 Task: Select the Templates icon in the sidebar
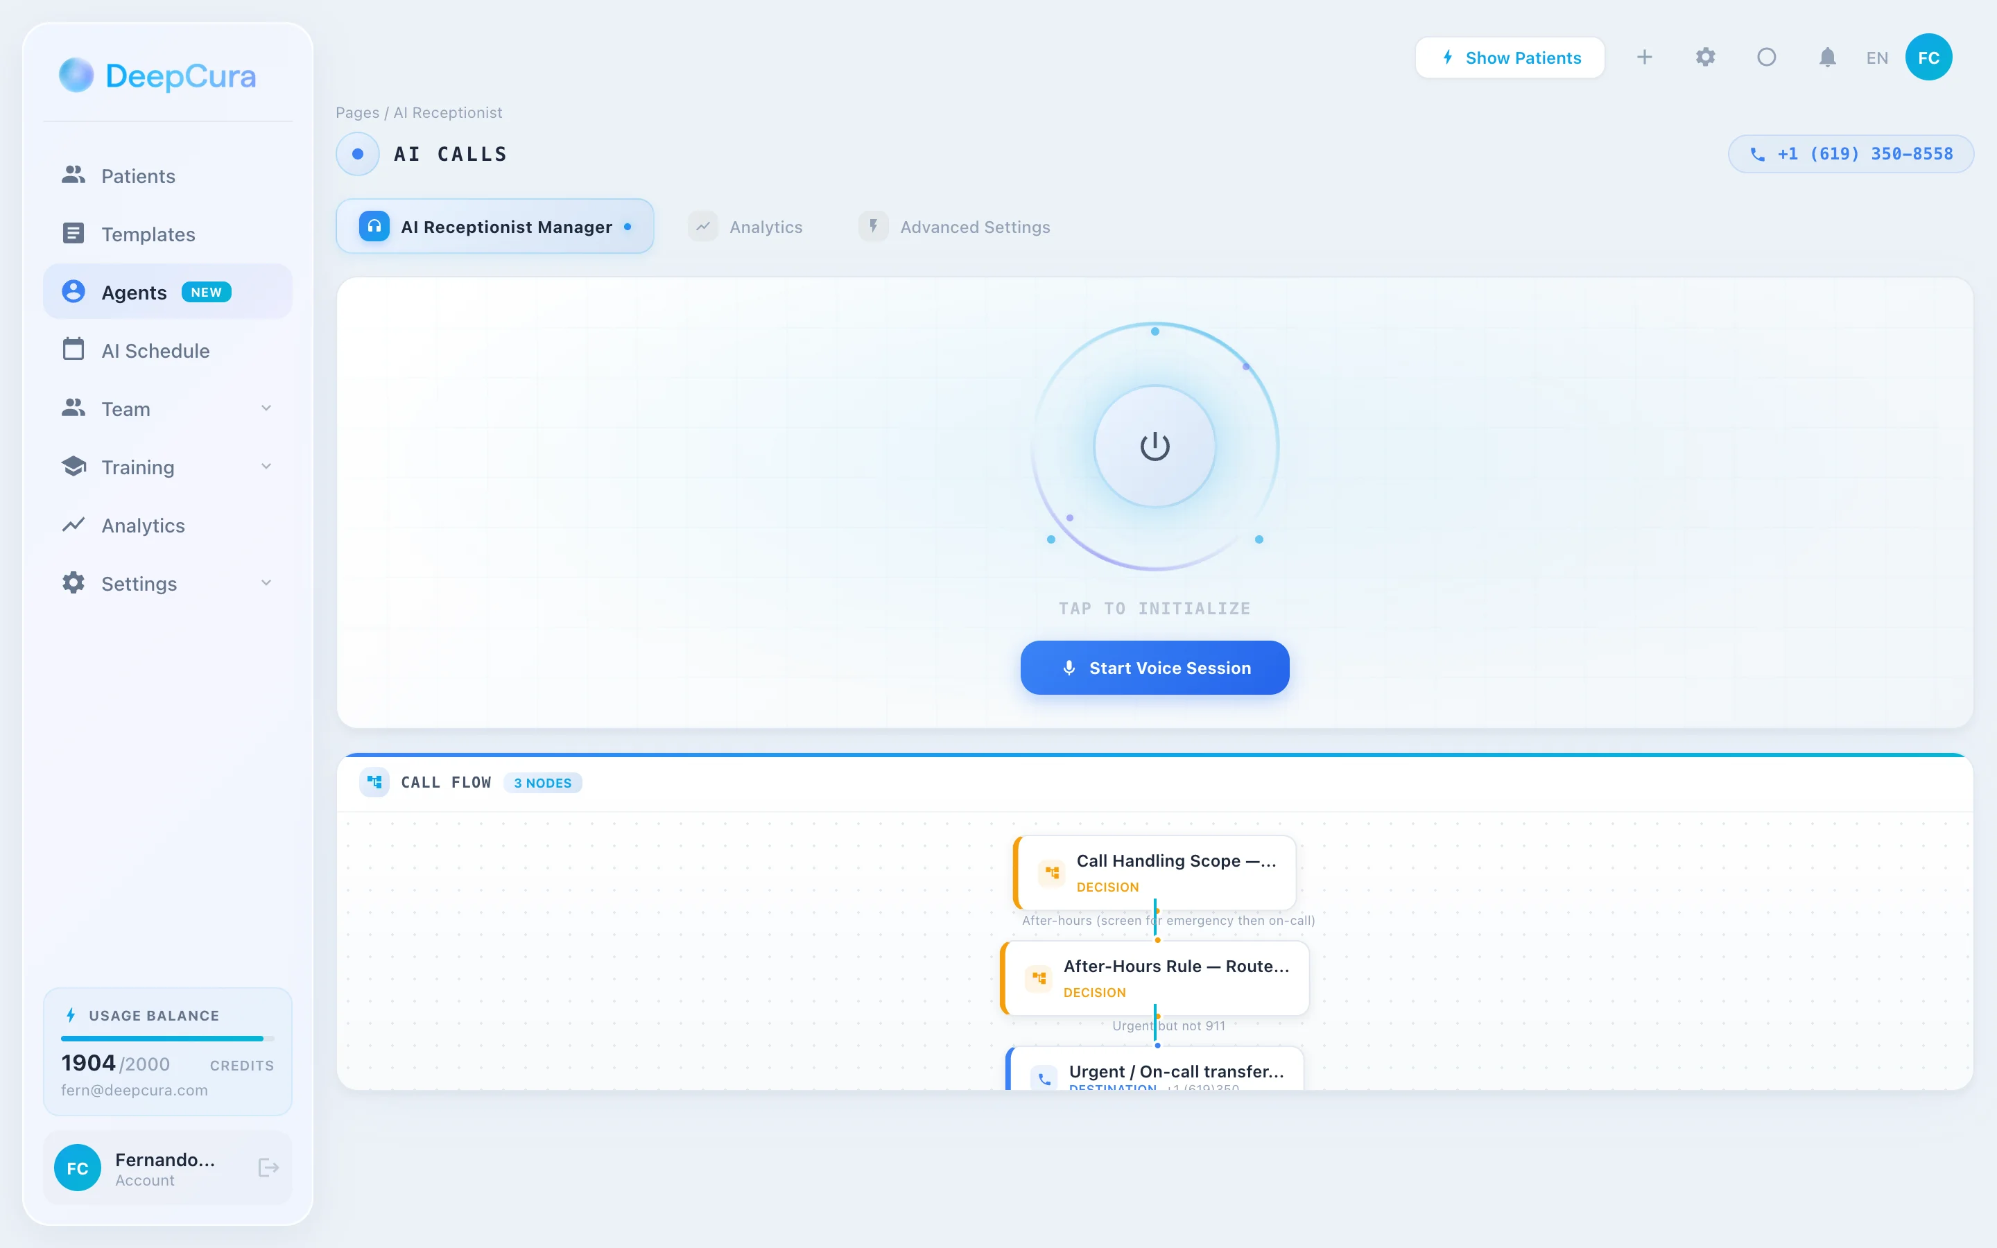74,233
